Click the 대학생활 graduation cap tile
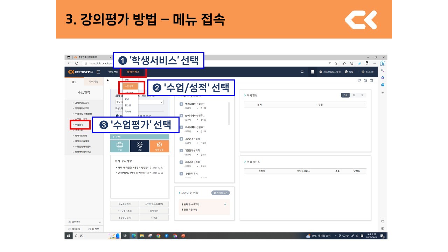The height and width of the screenshot is (252, 448). 159,146
